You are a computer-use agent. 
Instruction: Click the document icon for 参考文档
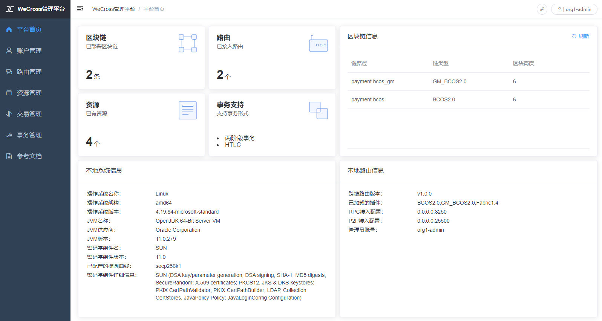tap(9, 156)
